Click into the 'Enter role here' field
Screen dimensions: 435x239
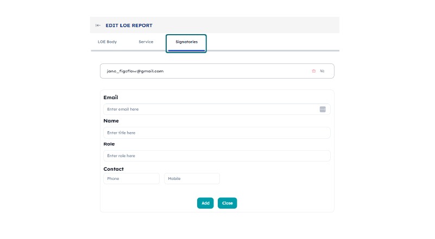(217, 156)
